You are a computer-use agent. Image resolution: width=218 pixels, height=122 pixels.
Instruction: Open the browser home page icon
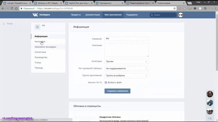tap(16, 8)
